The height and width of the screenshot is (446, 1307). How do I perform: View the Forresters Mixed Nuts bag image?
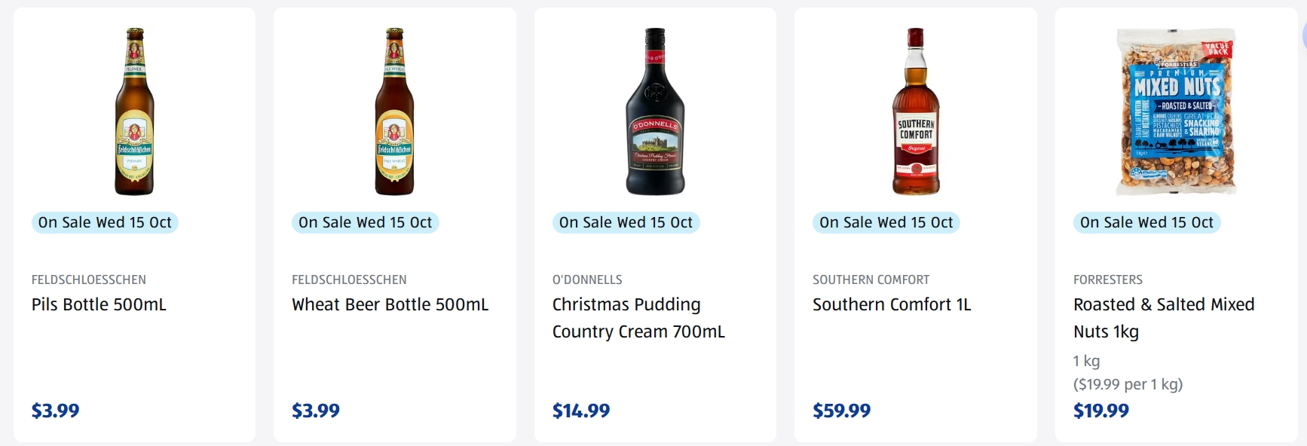[x=1176, y=111]
